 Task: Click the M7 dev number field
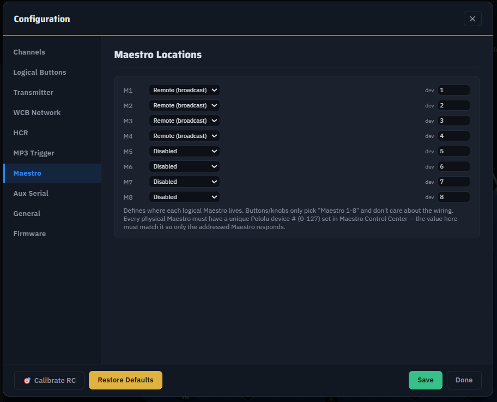(453, 182)
